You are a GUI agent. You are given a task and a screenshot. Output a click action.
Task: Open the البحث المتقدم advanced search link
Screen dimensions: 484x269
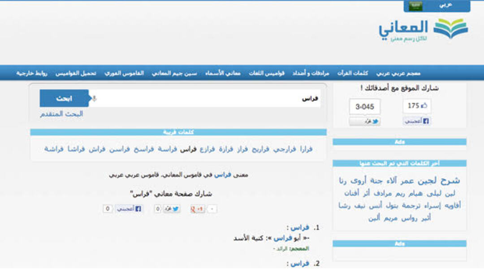coord(61,114)
